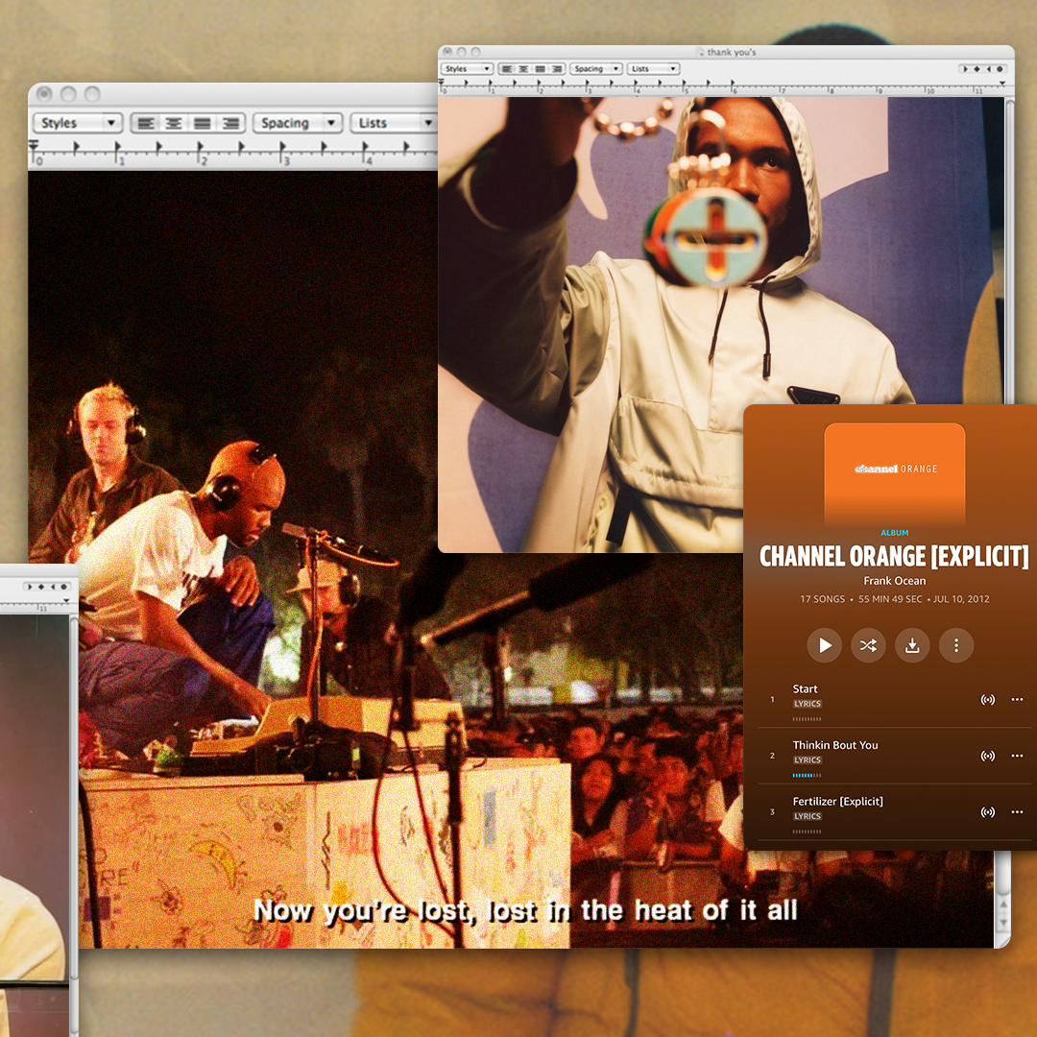1037x1037 pixels.
Task: Click the CHANNEL ORANGE [EXPLICIT] heading
Action: 894,557
